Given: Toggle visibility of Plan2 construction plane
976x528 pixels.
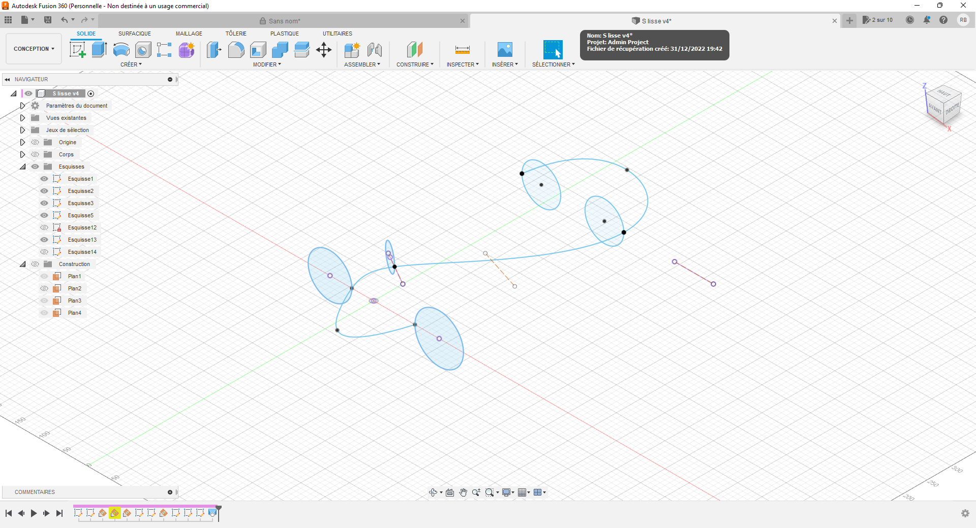Looking at the screenshot, I should (x=44, y=288).
